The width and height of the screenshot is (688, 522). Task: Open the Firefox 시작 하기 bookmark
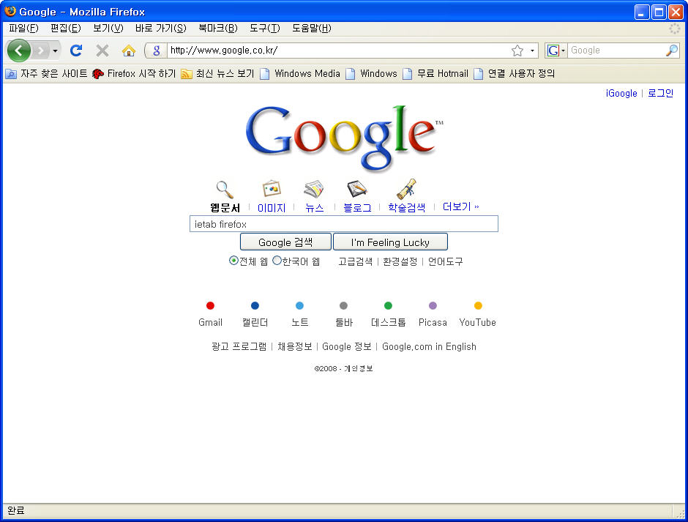pos(134,74)
